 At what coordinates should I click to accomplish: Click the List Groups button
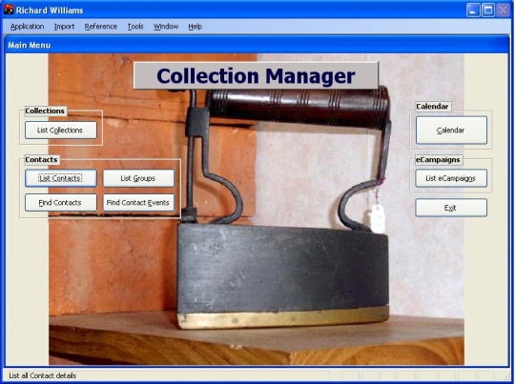pos(138,178)
